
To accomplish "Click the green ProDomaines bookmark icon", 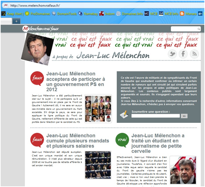I will point(27,14).
